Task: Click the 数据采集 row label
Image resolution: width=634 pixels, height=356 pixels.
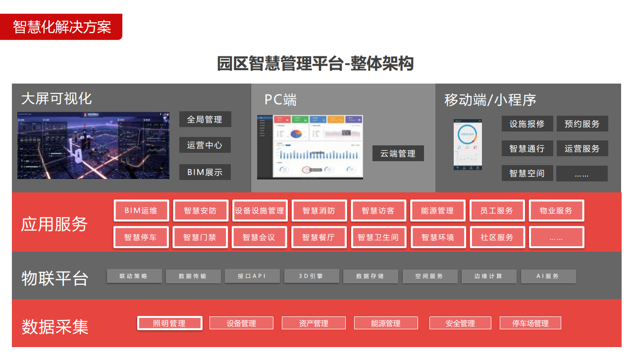Action: (x=54, y=327)
